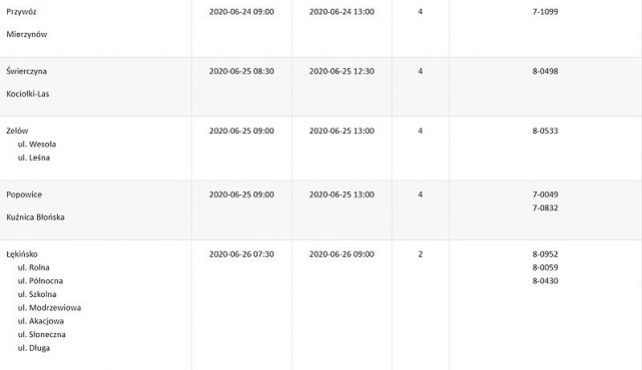The width and height of the screenshot is (642, 370).
Task: Select the Zelów town entry
Action: (17, 131)
